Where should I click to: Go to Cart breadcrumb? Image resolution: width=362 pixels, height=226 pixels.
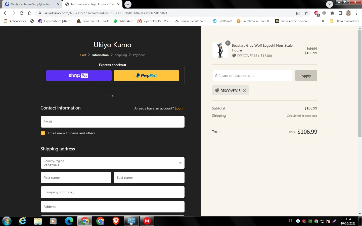[x=83, y=55]
